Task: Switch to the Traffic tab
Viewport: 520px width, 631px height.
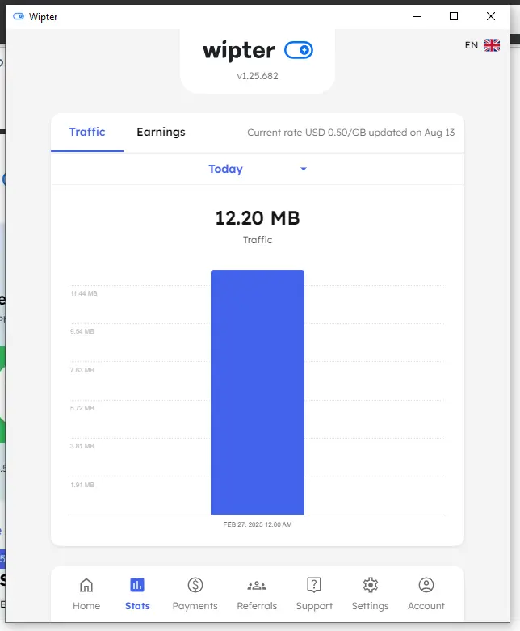Action: 87,132
